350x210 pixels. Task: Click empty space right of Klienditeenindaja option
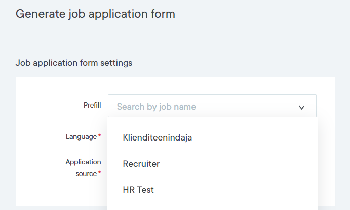[x=253, y=137]
